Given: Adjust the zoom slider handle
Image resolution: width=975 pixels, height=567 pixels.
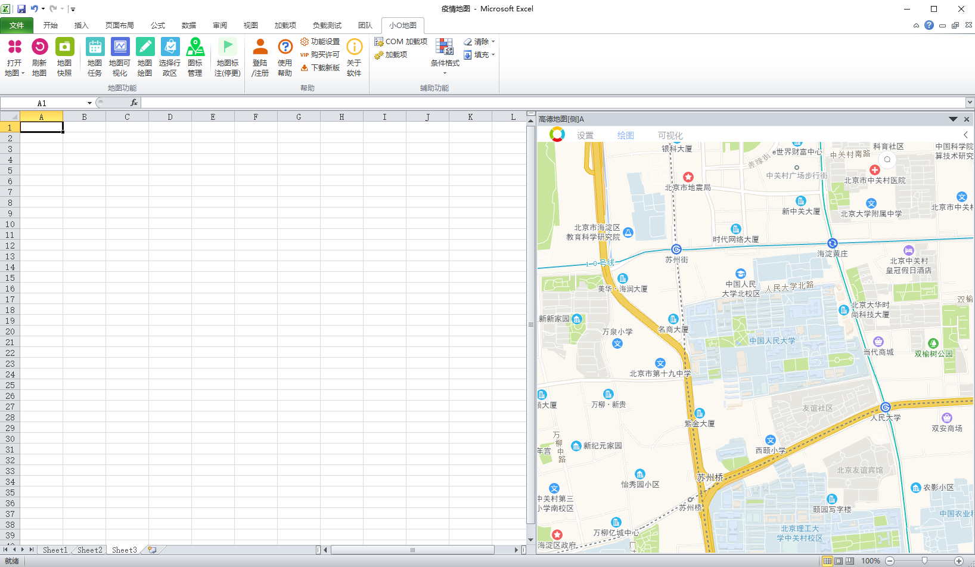Looking at the screenshot, I should (924, 561).
